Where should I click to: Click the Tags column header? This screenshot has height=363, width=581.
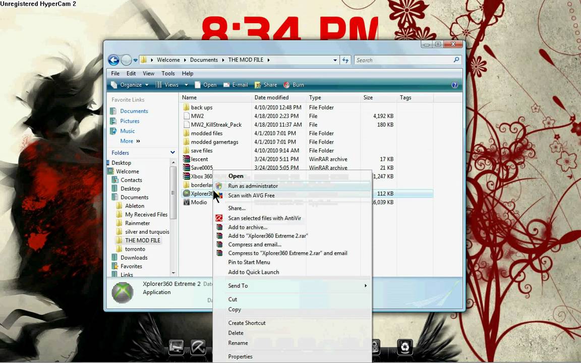tap(415, 97)
